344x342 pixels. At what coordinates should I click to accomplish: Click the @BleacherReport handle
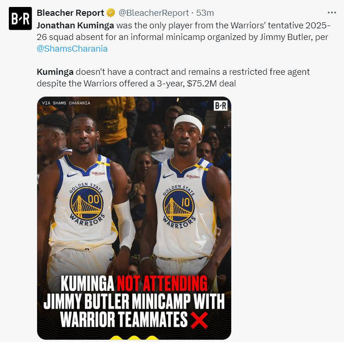click(154, 13)
